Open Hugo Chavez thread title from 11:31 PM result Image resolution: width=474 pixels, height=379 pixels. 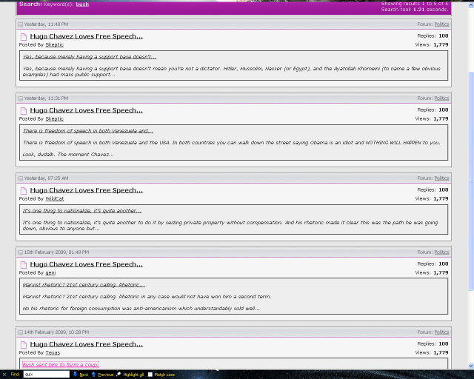pyautogui.click(x=86, y=110)
